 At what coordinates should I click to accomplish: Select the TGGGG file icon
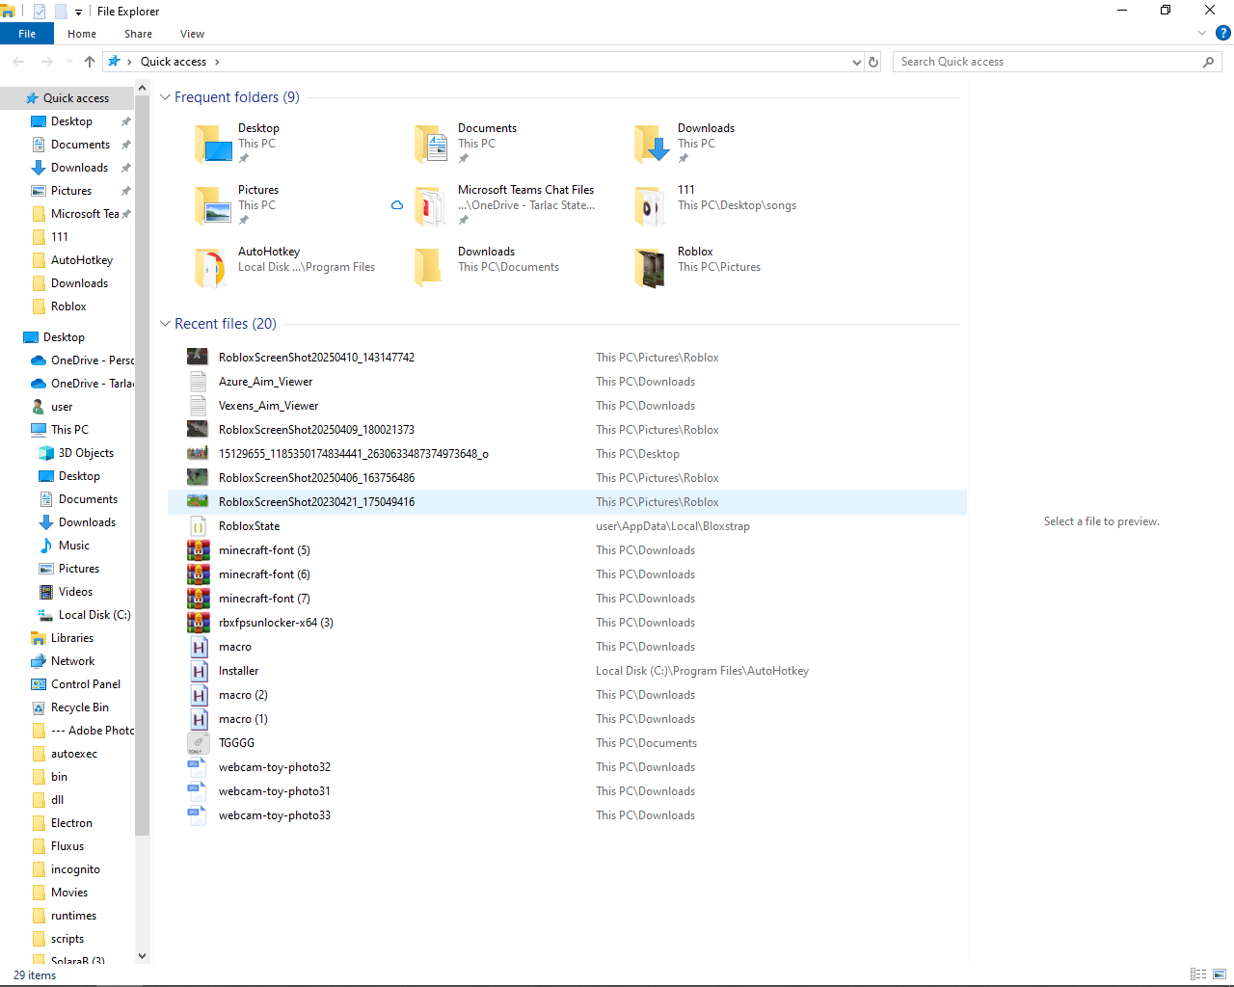click(x=198, y=743)
